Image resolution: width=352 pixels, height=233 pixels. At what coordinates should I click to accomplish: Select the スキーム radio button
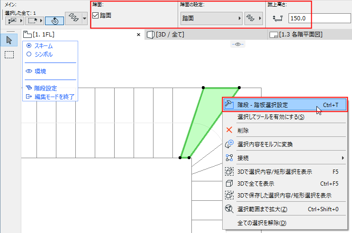pos(29,45)
